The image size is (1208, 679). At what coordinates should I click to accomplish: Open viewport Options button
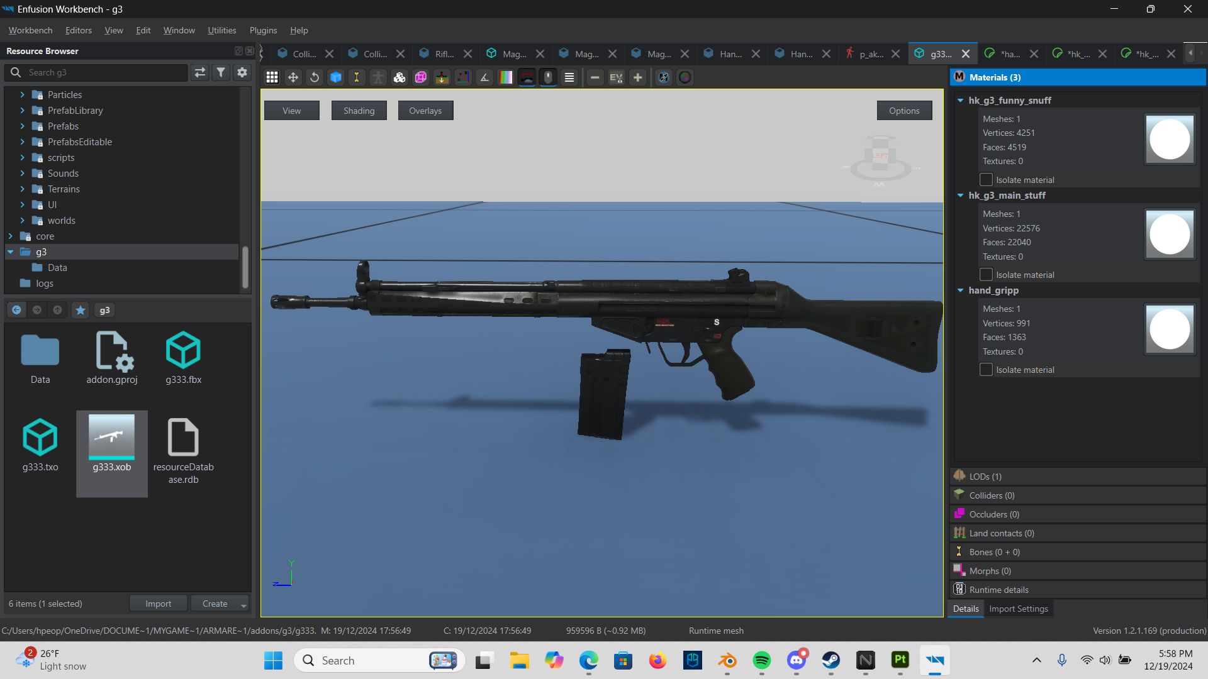pyautogui.click(x=904, y=110)
